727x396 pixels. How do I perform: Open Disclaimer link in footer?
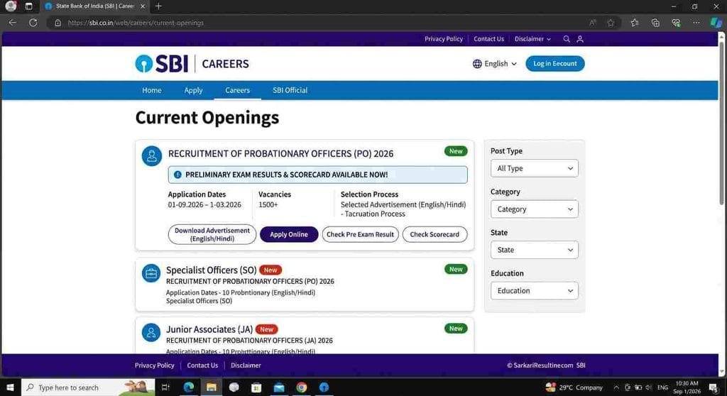(x=246, y=365)
